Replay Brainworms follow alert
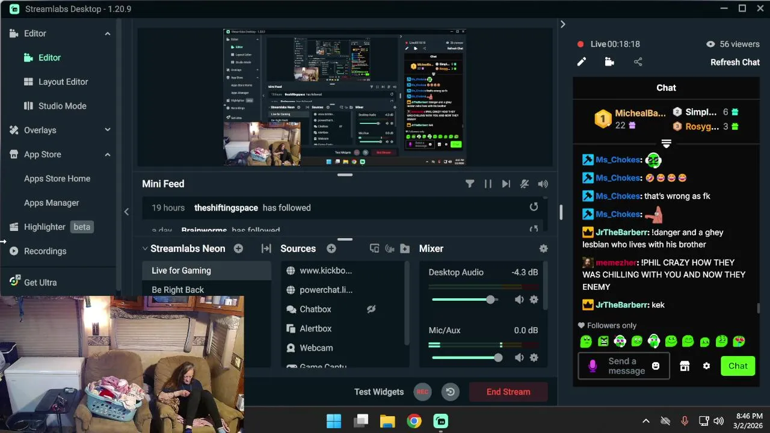The image size is (770, 433). pyautogui.click(x=534, y=229)
